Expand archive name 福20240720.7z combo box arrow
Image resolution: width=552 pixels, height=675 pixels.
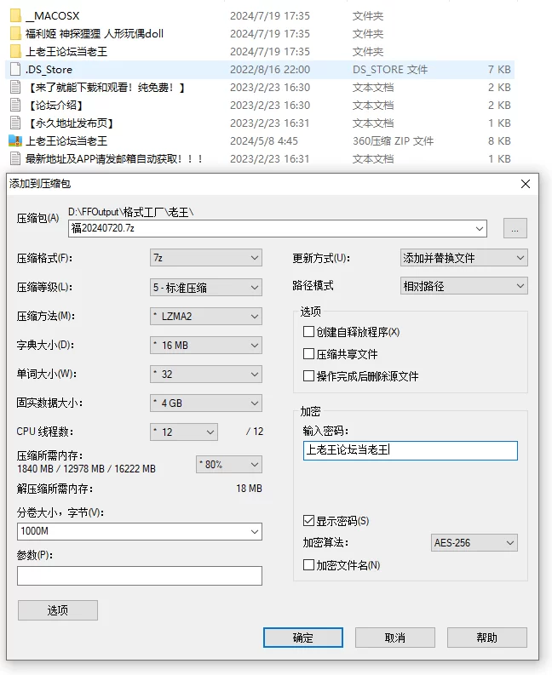click(480, 229)
